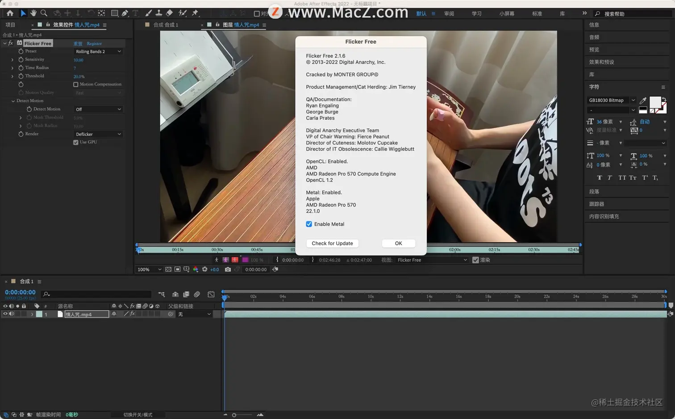675x419 pixels.
Task: Open the 效果和预设 panel
Action: [x=601, y=62]
